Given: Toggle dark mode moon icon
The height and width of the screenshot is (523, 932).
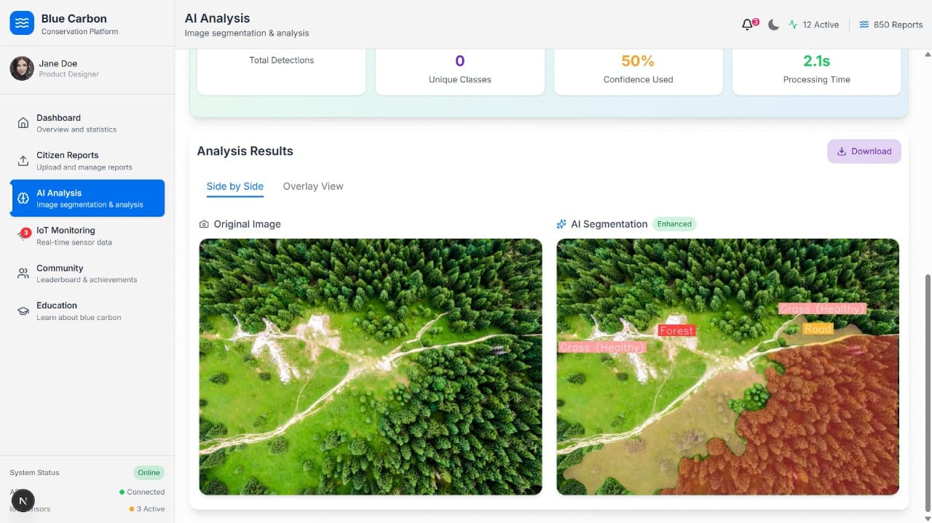Looking at the screenshot, I should pos(773,25).
